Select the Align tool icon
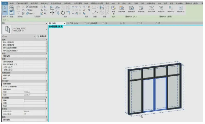Screen dimensions: 205x124 pyautogui.click(x=52, y=8)
